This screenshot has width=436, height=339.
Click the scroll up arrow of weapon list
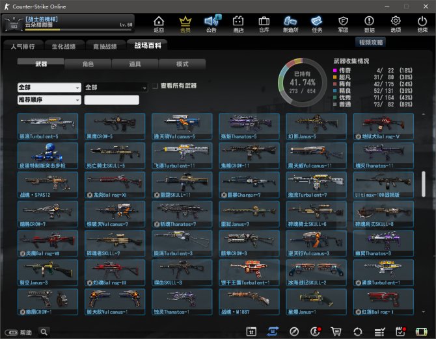pos(423,114)
